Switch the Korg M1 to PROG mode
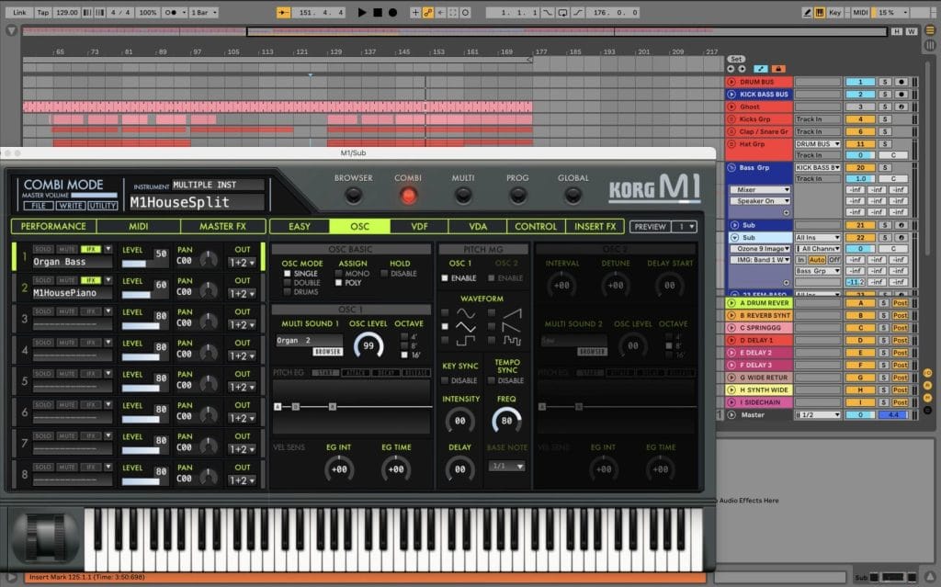 (517, 195)
